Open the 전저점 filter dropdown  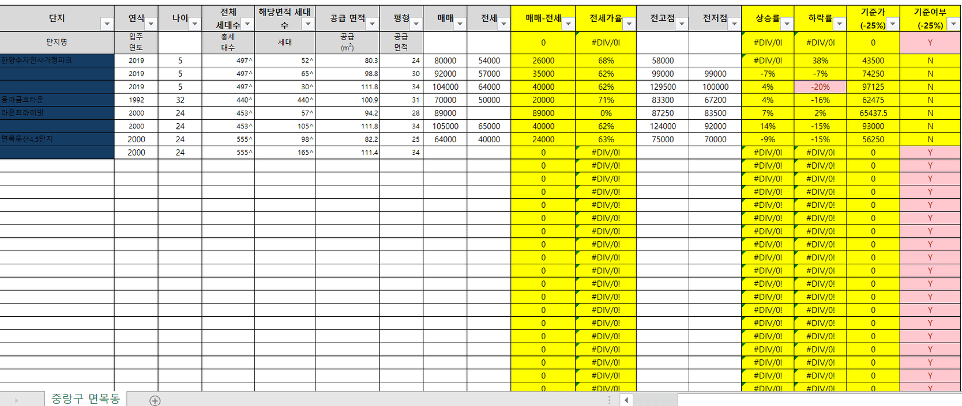pyautogui.click(x=734, y=24)
